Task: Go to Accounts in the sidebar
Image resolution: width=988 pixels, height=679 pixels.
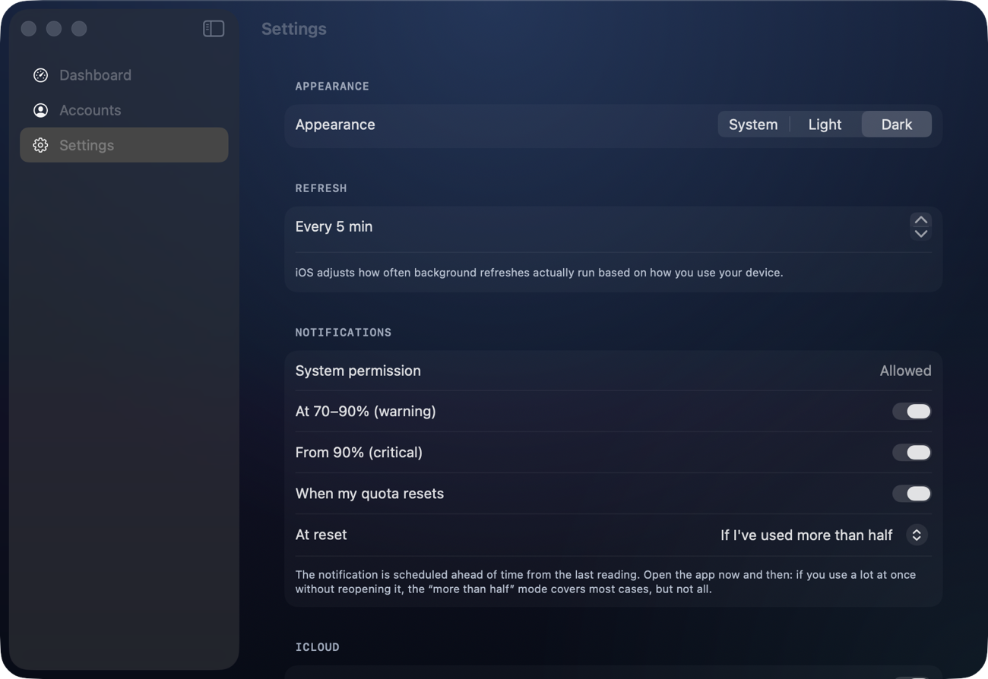Action: (x=124, y=110)
